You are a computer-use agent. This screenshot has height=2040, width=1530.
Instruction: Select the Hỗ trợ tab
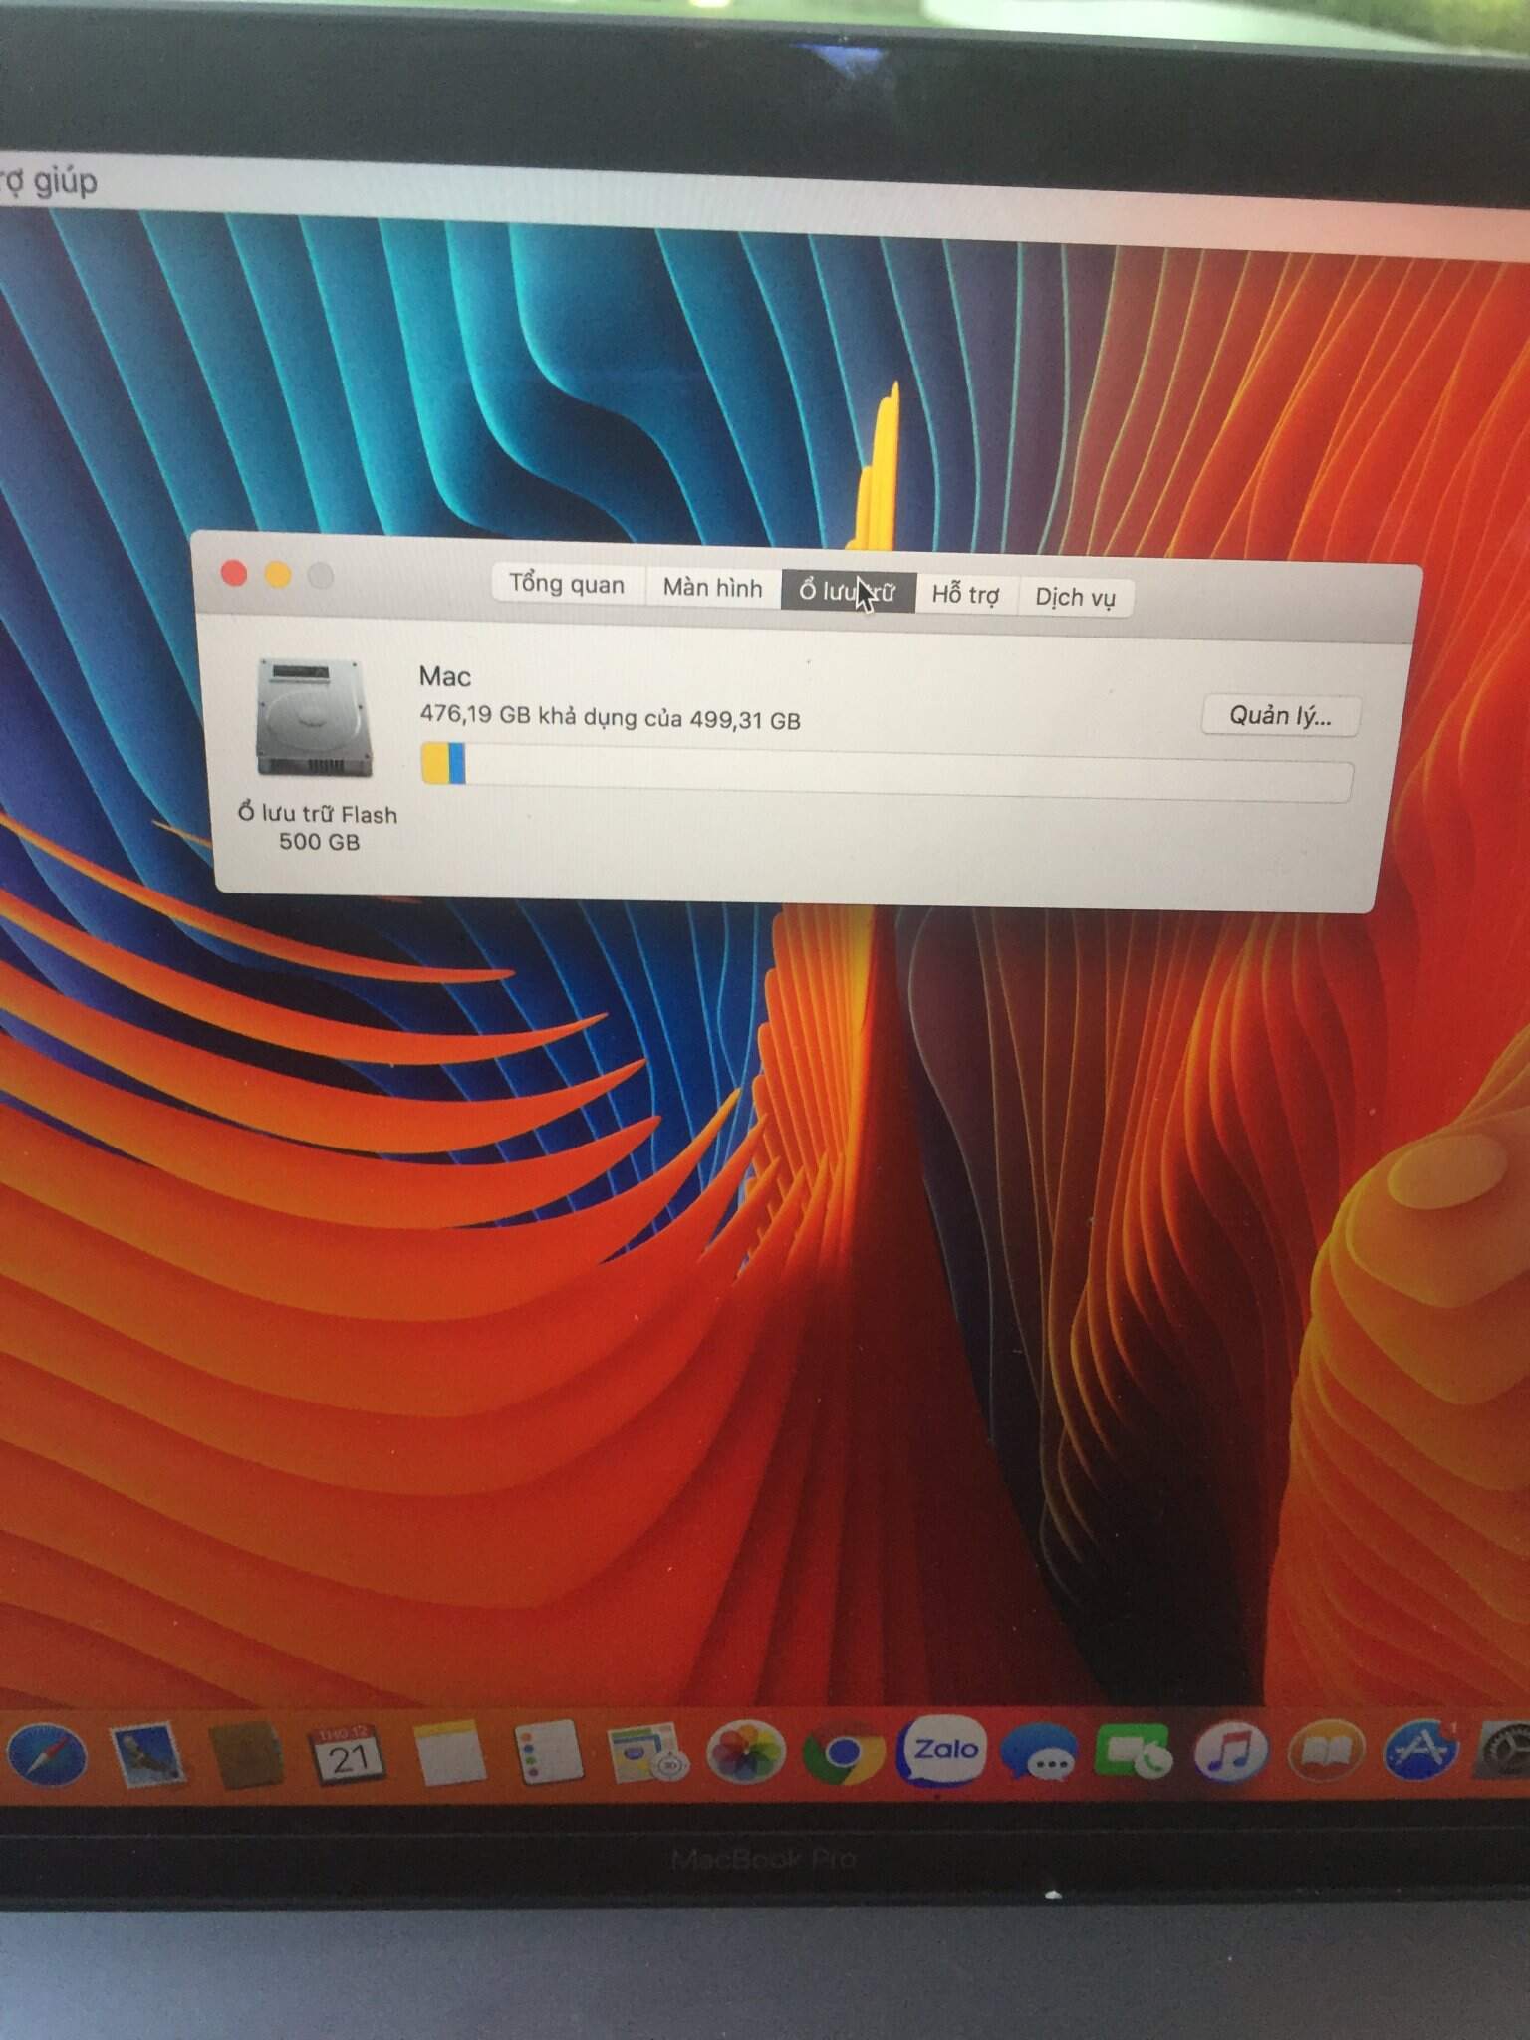965,595
